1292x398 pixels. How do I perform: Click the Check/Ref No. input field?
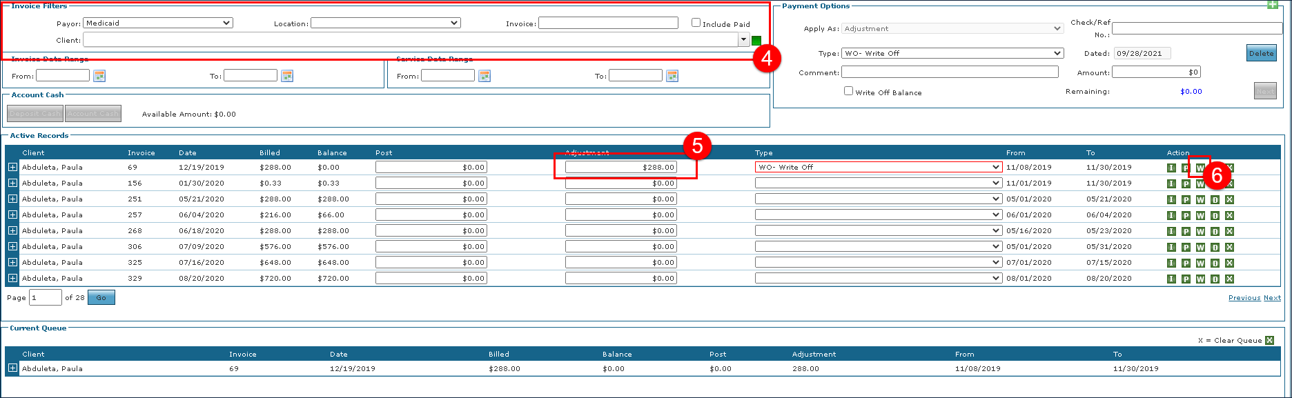[x=1196, y=28]
